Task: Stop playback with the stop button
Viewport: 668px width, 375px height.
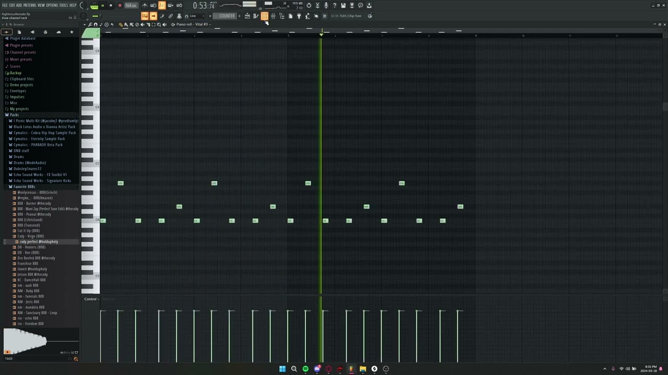Action: 111,5
